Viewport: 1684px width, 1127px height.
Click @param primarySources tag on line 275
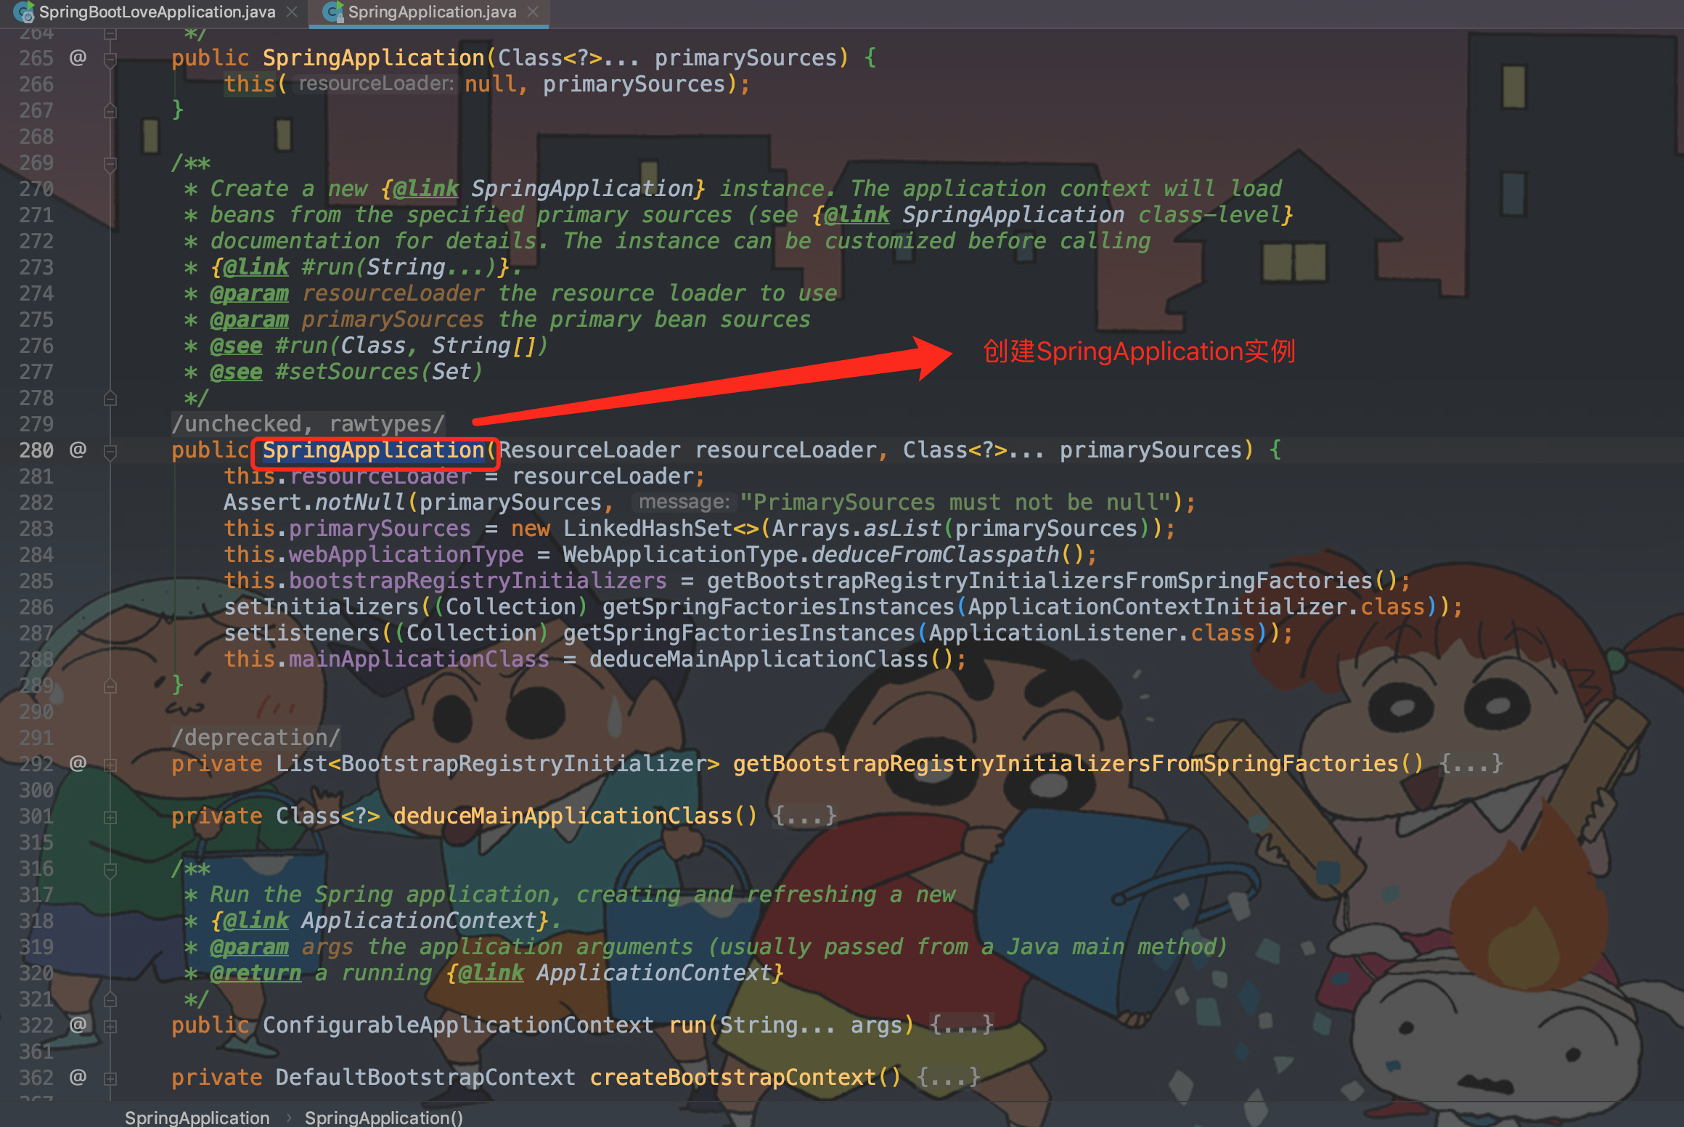249,319
